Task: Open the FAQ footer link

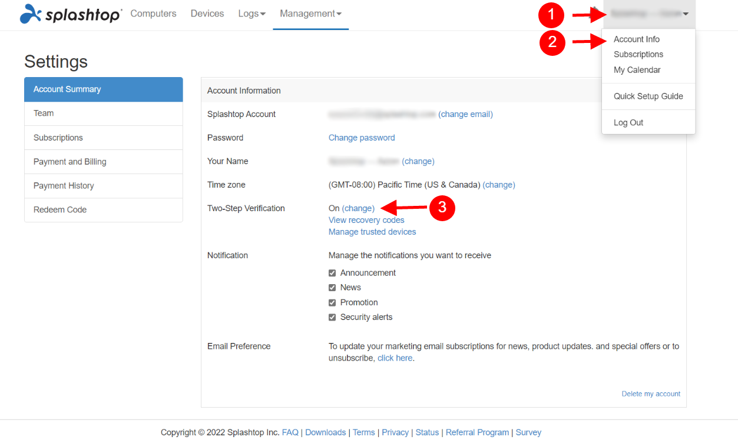Action: click(x=290, y=432)
